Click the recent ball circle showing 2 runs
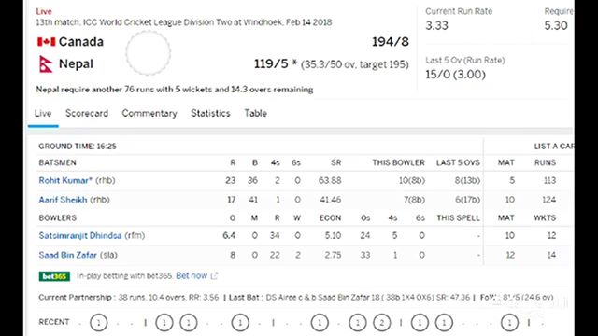Viewport: 598px width, 336px height. point(382,323)
